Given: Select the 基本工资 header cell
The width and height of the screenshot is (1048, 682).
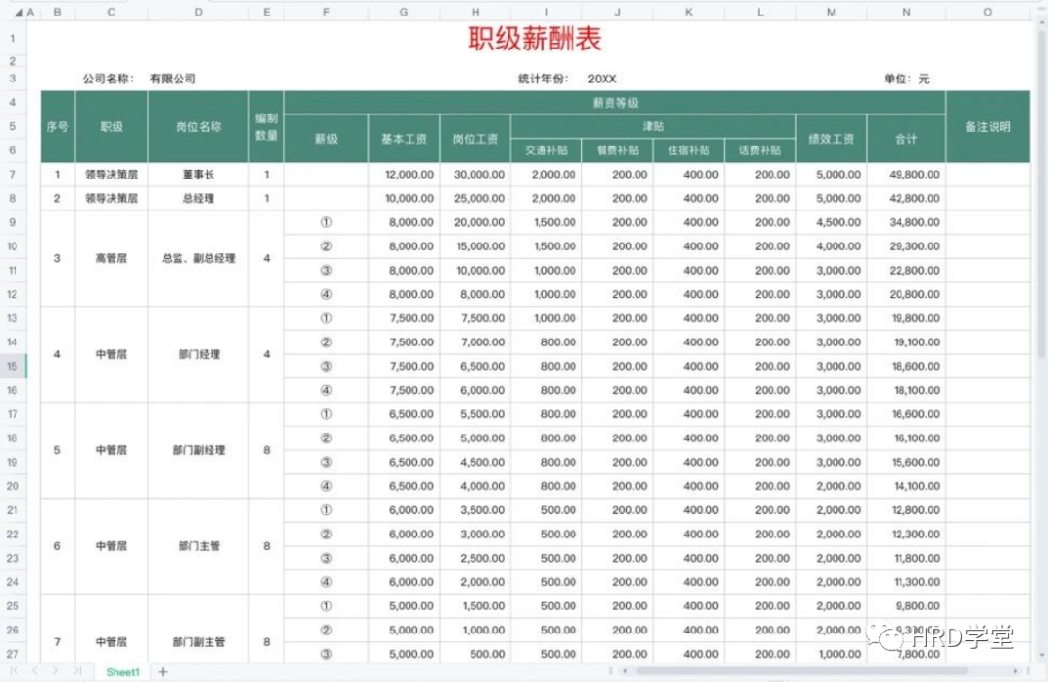Looking at the screenshot, I should tap(403, 139).
